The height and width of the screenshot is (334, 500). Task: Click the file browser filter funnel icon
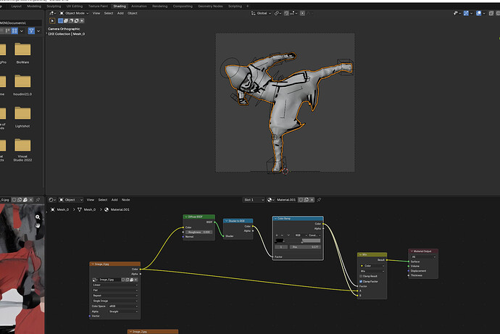(31, 31)
